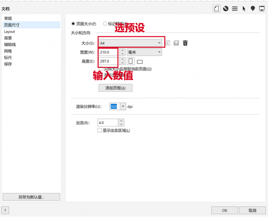Delete the page preset with trash icon
The width and height of the screenshot is (268, 217).
click(185, 43)
